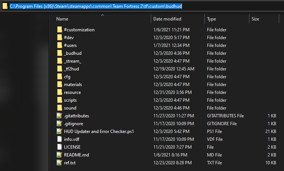Sort files by the Type column header

click(211, 19)
